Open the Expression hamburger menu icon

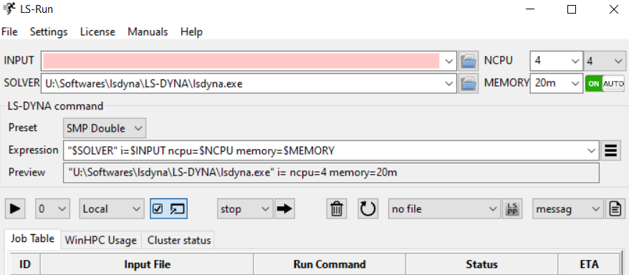coord(610,150)
